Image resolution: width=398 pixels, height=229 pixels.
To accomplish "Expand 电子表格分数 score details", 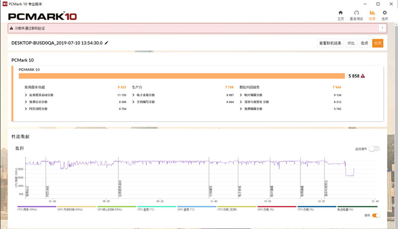I will (x=133, y=95).
